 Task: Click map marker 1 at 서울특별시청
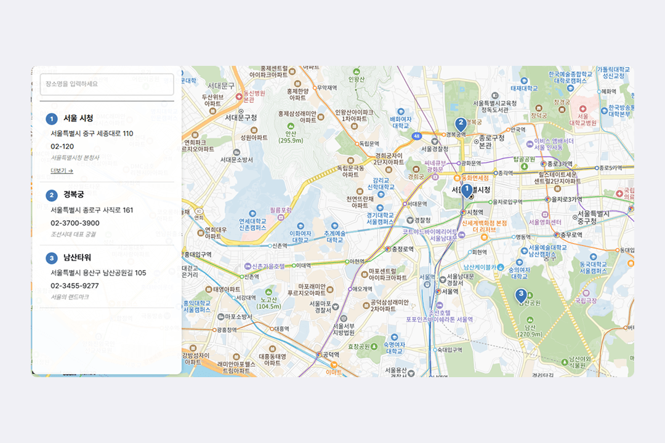pyautogui.click(x=467, y=190)
